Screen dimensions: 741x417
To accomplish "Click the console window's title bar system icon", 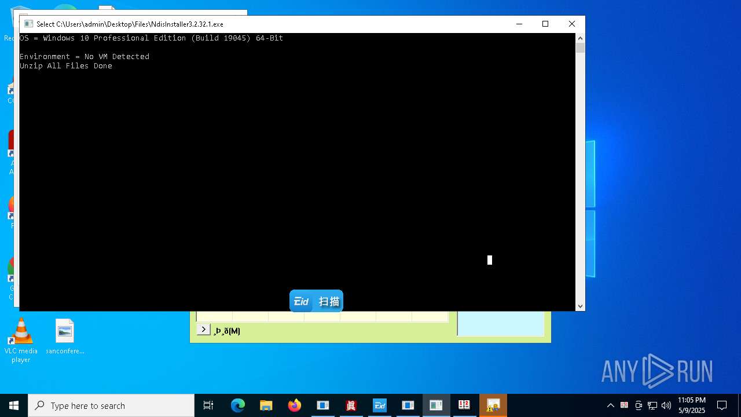I will pyautogui.click(x=28, y=24).
